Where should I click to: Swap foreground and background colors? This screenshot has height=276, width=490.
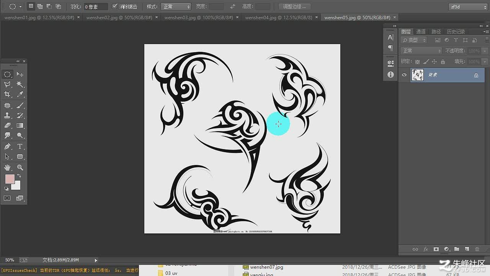click(19, 176)
